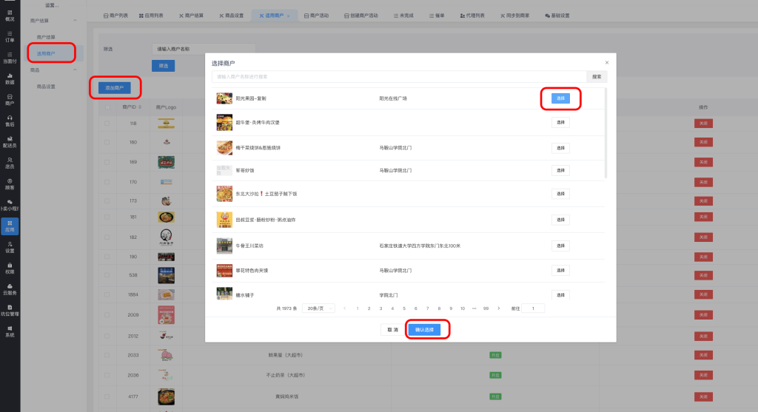Open the 20条/页 page size dropdown
This screenshot has height=412, width=758.
pos(320,308)
